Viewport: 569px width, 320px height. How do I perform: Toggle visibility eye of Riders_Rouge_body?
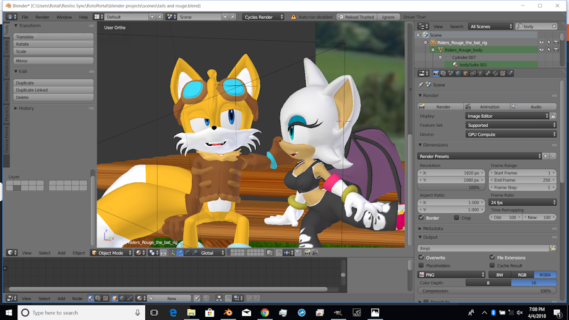click(x=541, y=49)
